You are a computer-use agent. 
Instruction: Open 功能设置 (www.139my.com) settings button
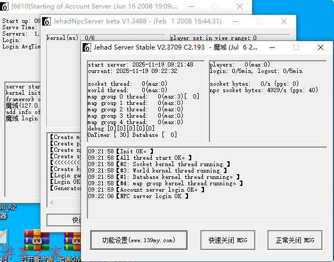click(x=139, y=240)
